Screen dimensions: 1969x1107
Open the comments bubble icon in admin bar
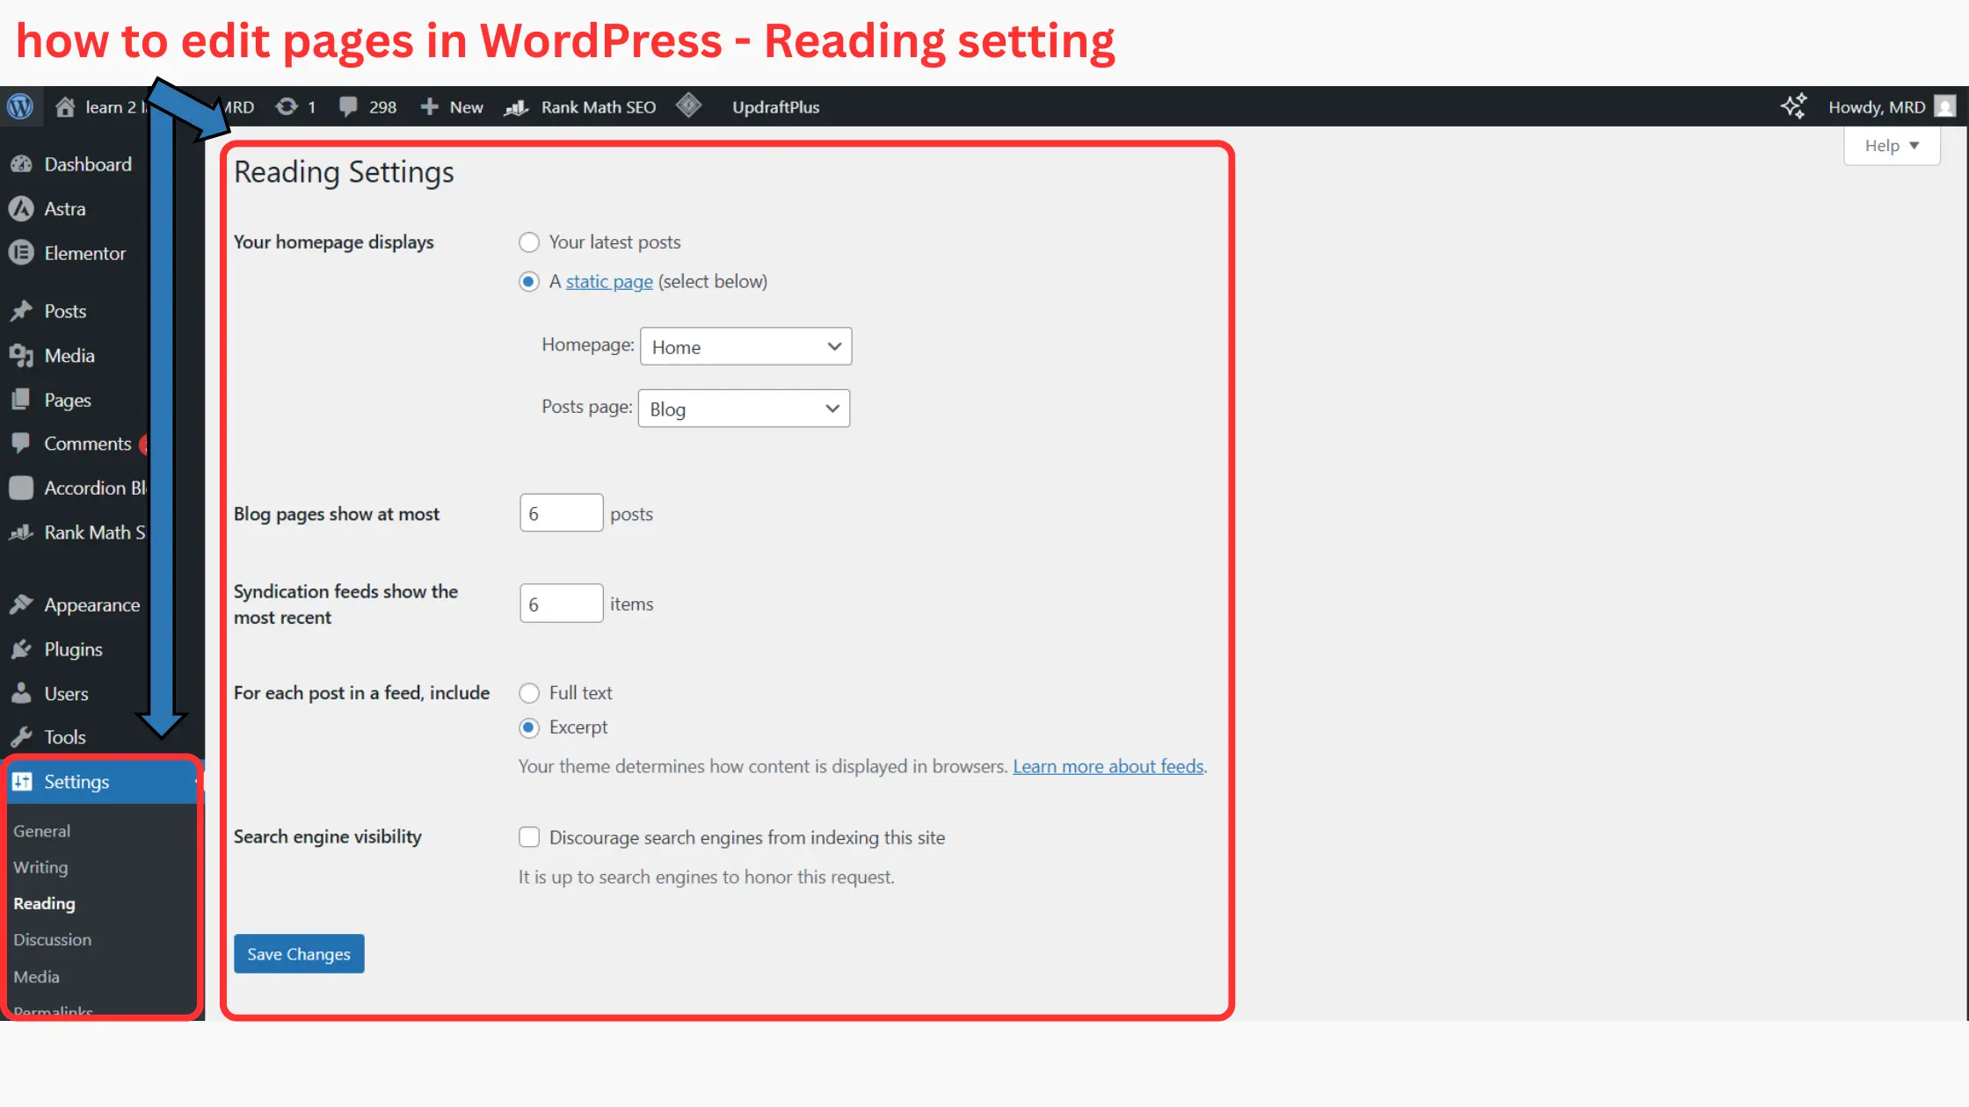click(x=349, y=107)
